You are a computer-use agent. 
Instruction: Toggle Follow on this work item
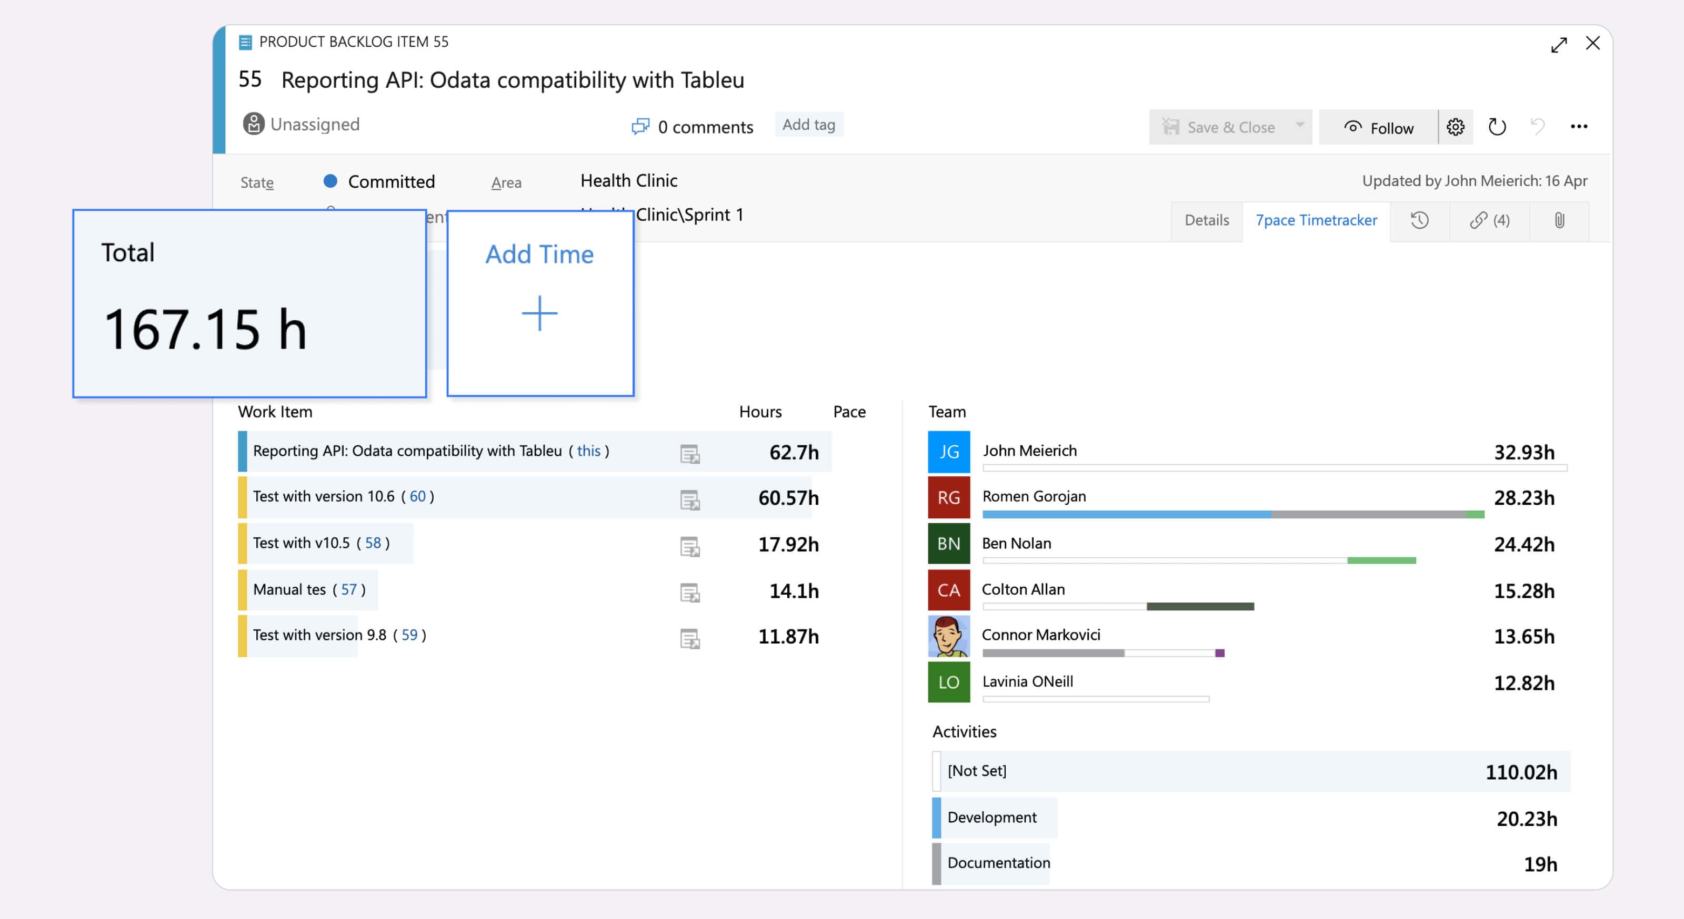click(1378, 127)
